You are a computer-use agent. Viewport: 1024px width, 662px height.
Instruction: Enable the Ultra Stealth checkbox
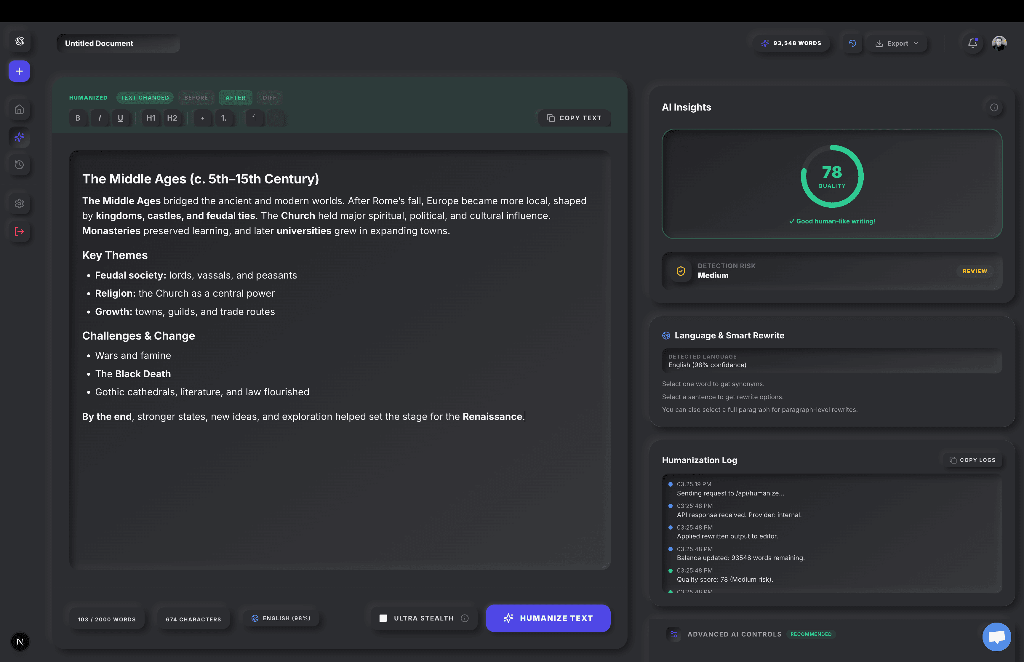coord(383,618)
